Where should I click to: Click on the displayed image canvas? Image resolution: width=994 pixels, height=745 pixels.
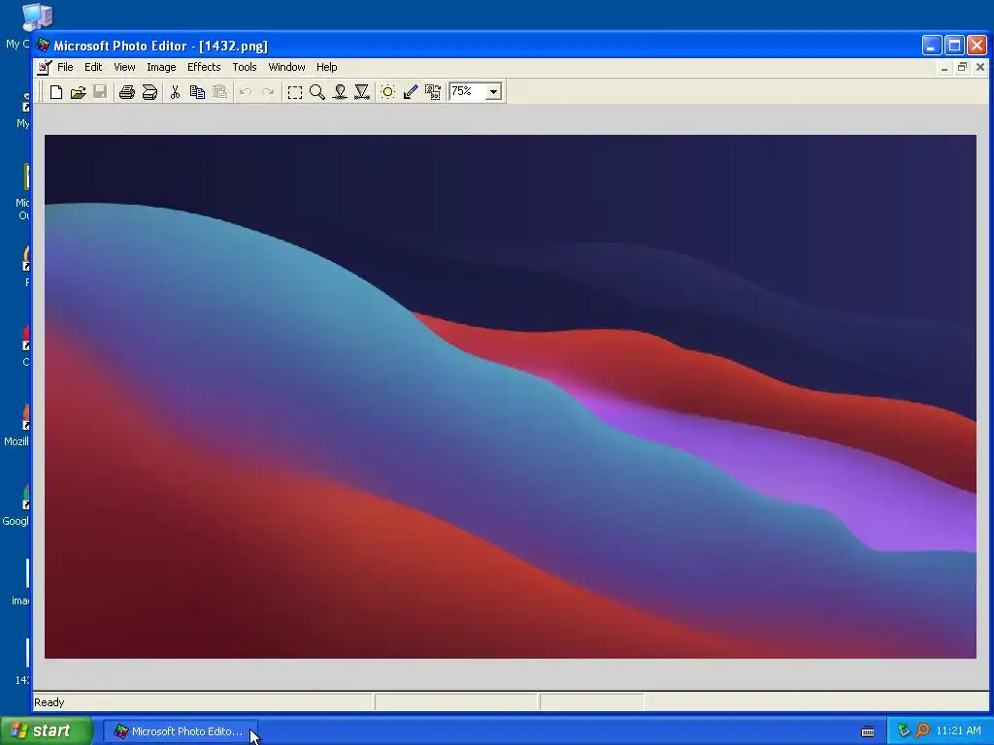(511, 397)
